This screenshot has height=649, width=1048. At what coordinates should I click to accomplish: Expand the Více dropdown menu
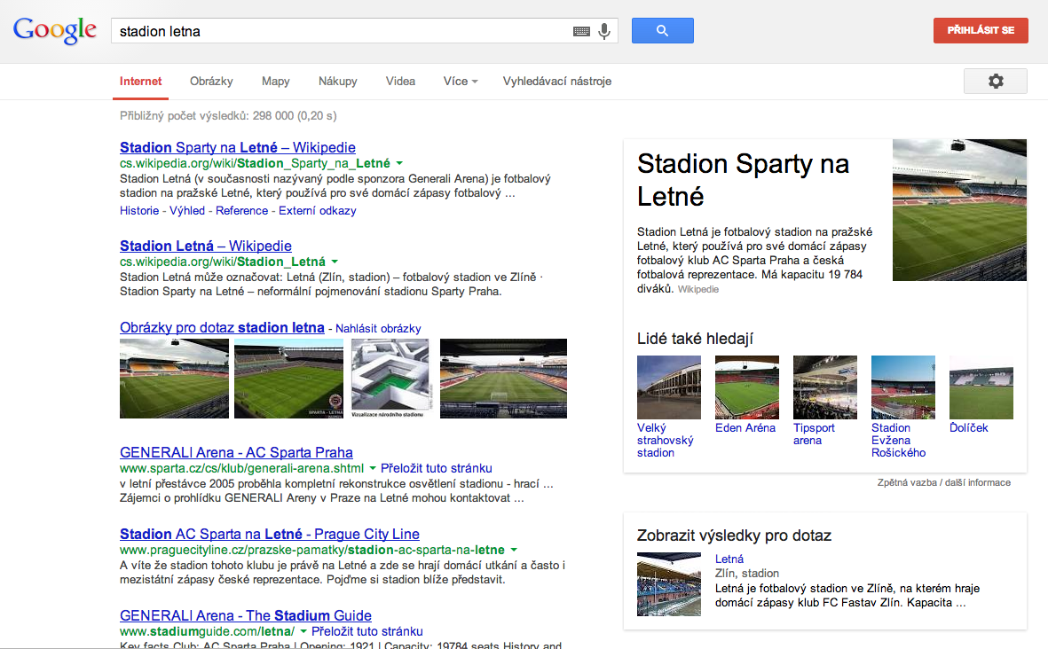coord(461,81)
